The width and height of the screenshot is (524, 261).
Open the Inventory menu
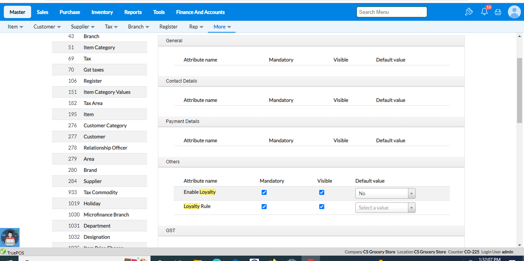point(102,12)
